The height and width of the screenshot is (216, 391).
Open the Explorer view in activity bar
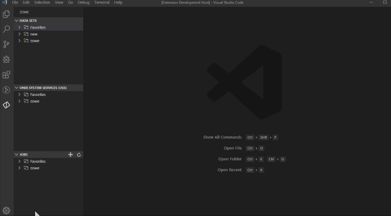pos(6,14)
